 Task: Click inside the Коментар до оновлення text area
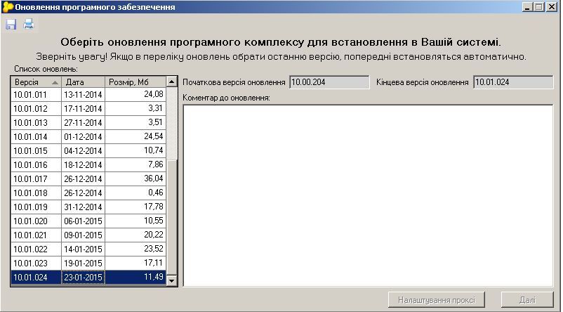[x=368, y=196]
